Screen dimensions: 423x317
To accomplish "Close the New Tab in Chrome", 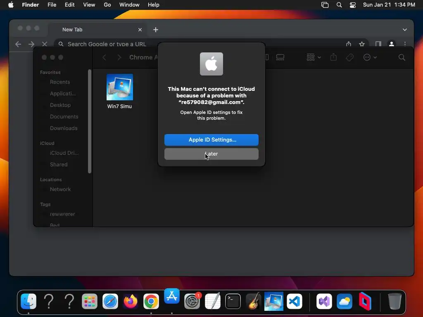I will pos(140,30).
